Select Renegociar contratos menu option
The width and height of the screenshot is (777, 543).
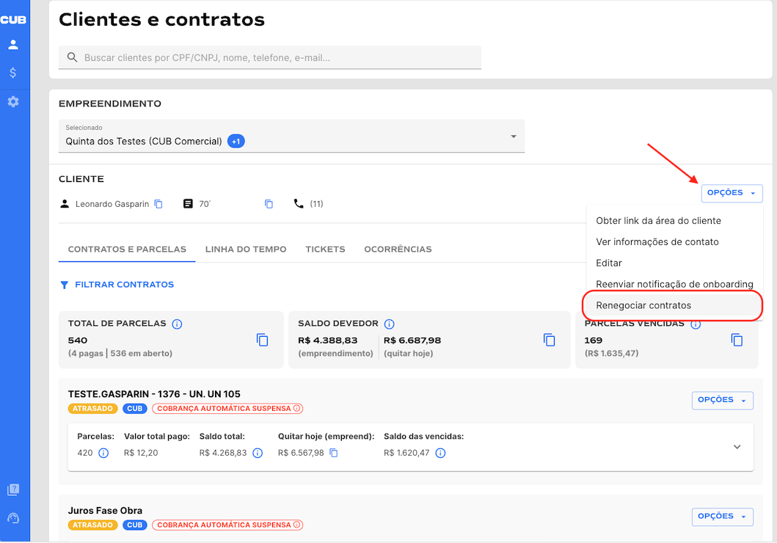tap(643, 305)
